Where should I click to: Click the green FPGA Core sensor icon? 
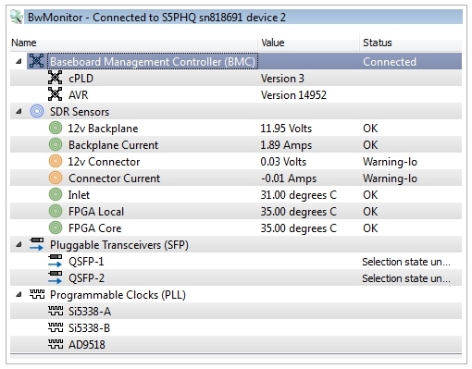[56, 228]
